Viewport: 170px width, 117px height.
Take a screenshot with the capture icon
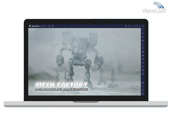[143, 59]
